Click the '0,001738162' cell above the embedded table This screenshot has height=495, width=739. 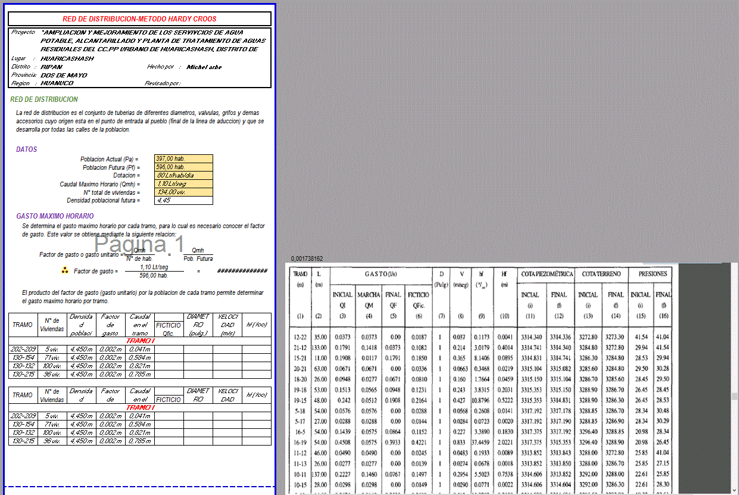pyautogui.click(x=307, y=259)
